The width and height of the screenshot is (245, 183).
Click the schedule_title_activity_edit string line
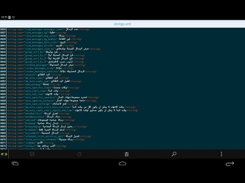click(49, 136)
